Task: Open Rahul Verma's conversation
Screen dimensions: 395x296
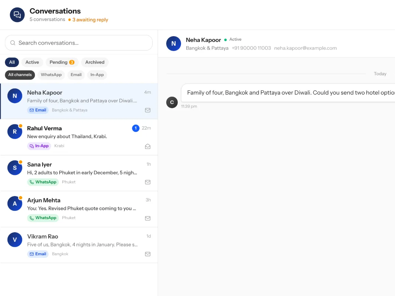Action: coord(79,137)
